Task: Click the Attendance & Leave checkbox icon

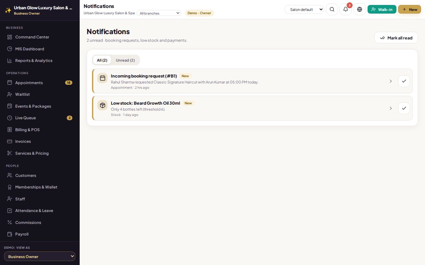Action: tap(10, 211)
